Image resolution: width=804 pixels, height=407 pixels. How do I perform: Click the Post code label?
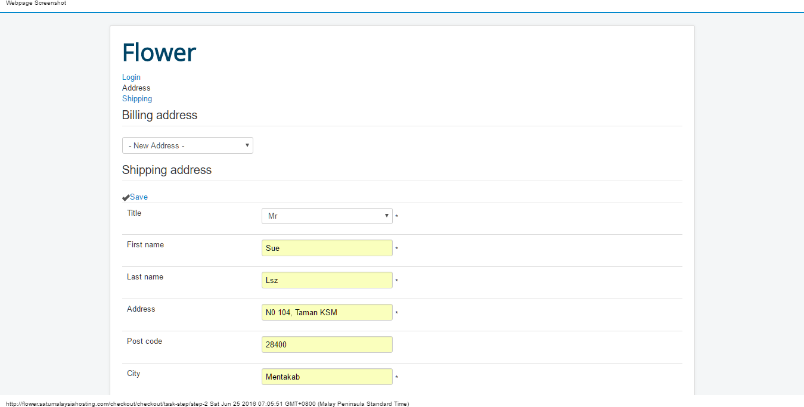[144, 341]
